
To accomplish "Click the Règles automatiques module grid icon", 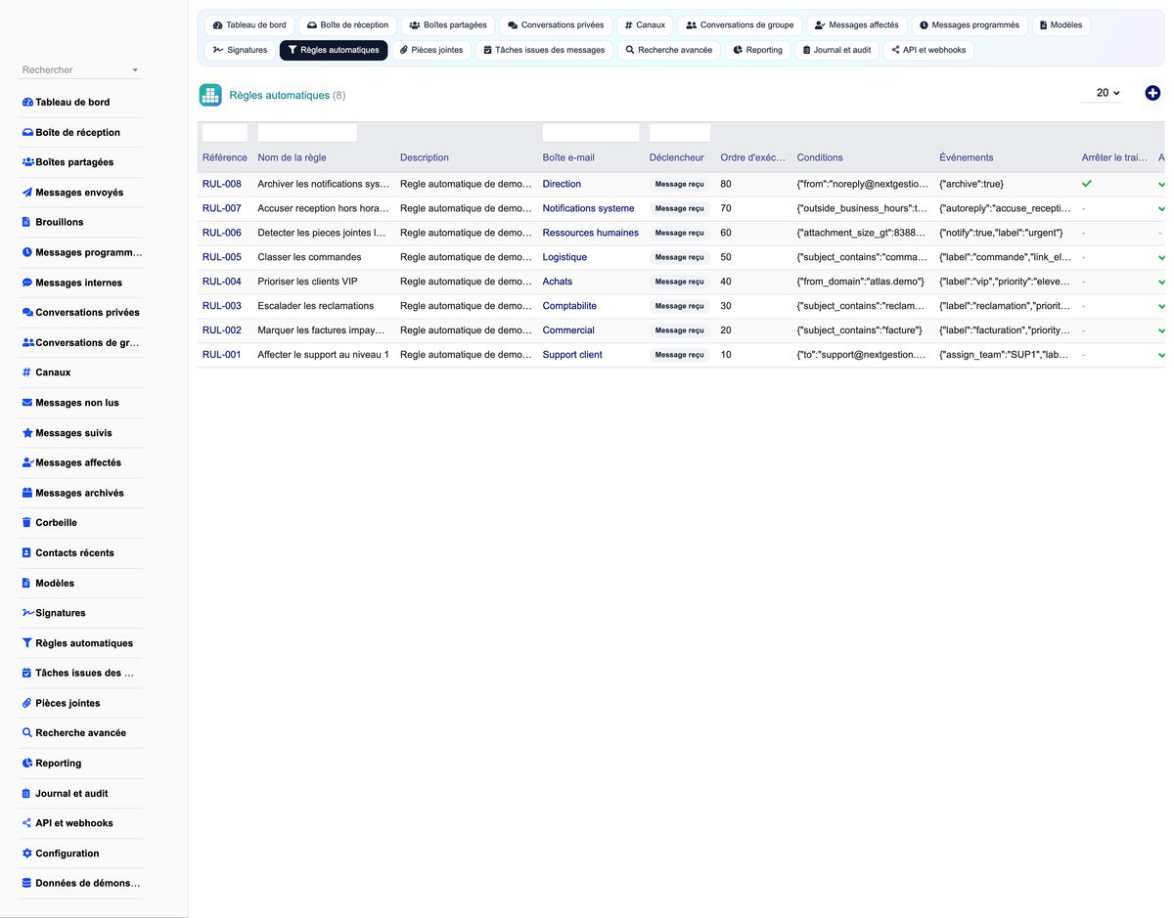I will (x=210, y=95).
